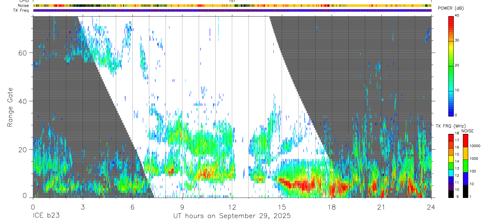Click the '40' label atop the POWER scale

(457, 15)
